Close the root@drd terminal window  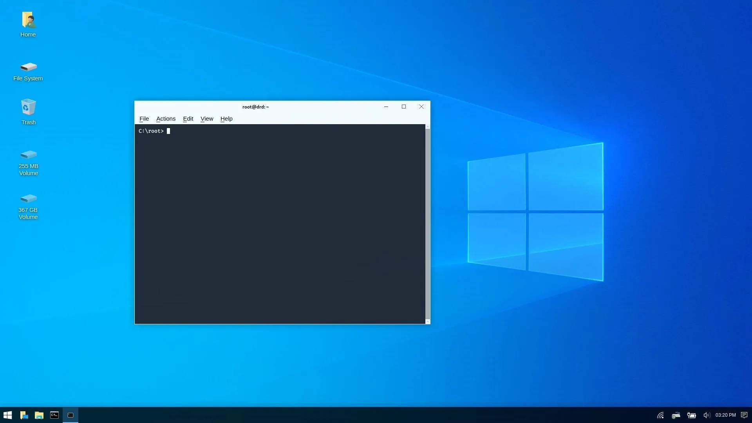click(x=421, y=107)
